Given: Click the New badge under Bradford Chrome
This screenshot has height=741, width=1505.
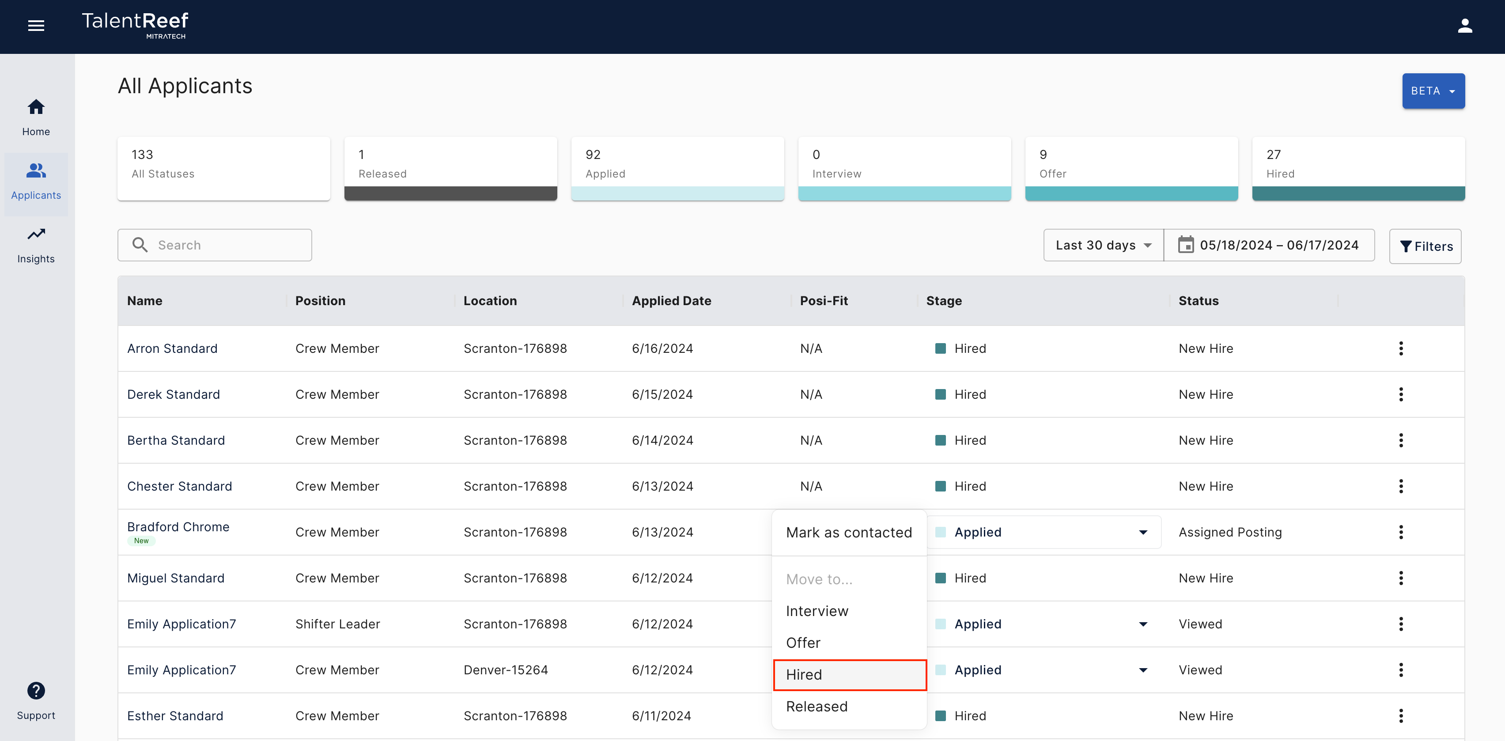Looking at the screenshot, I should 141,541.
